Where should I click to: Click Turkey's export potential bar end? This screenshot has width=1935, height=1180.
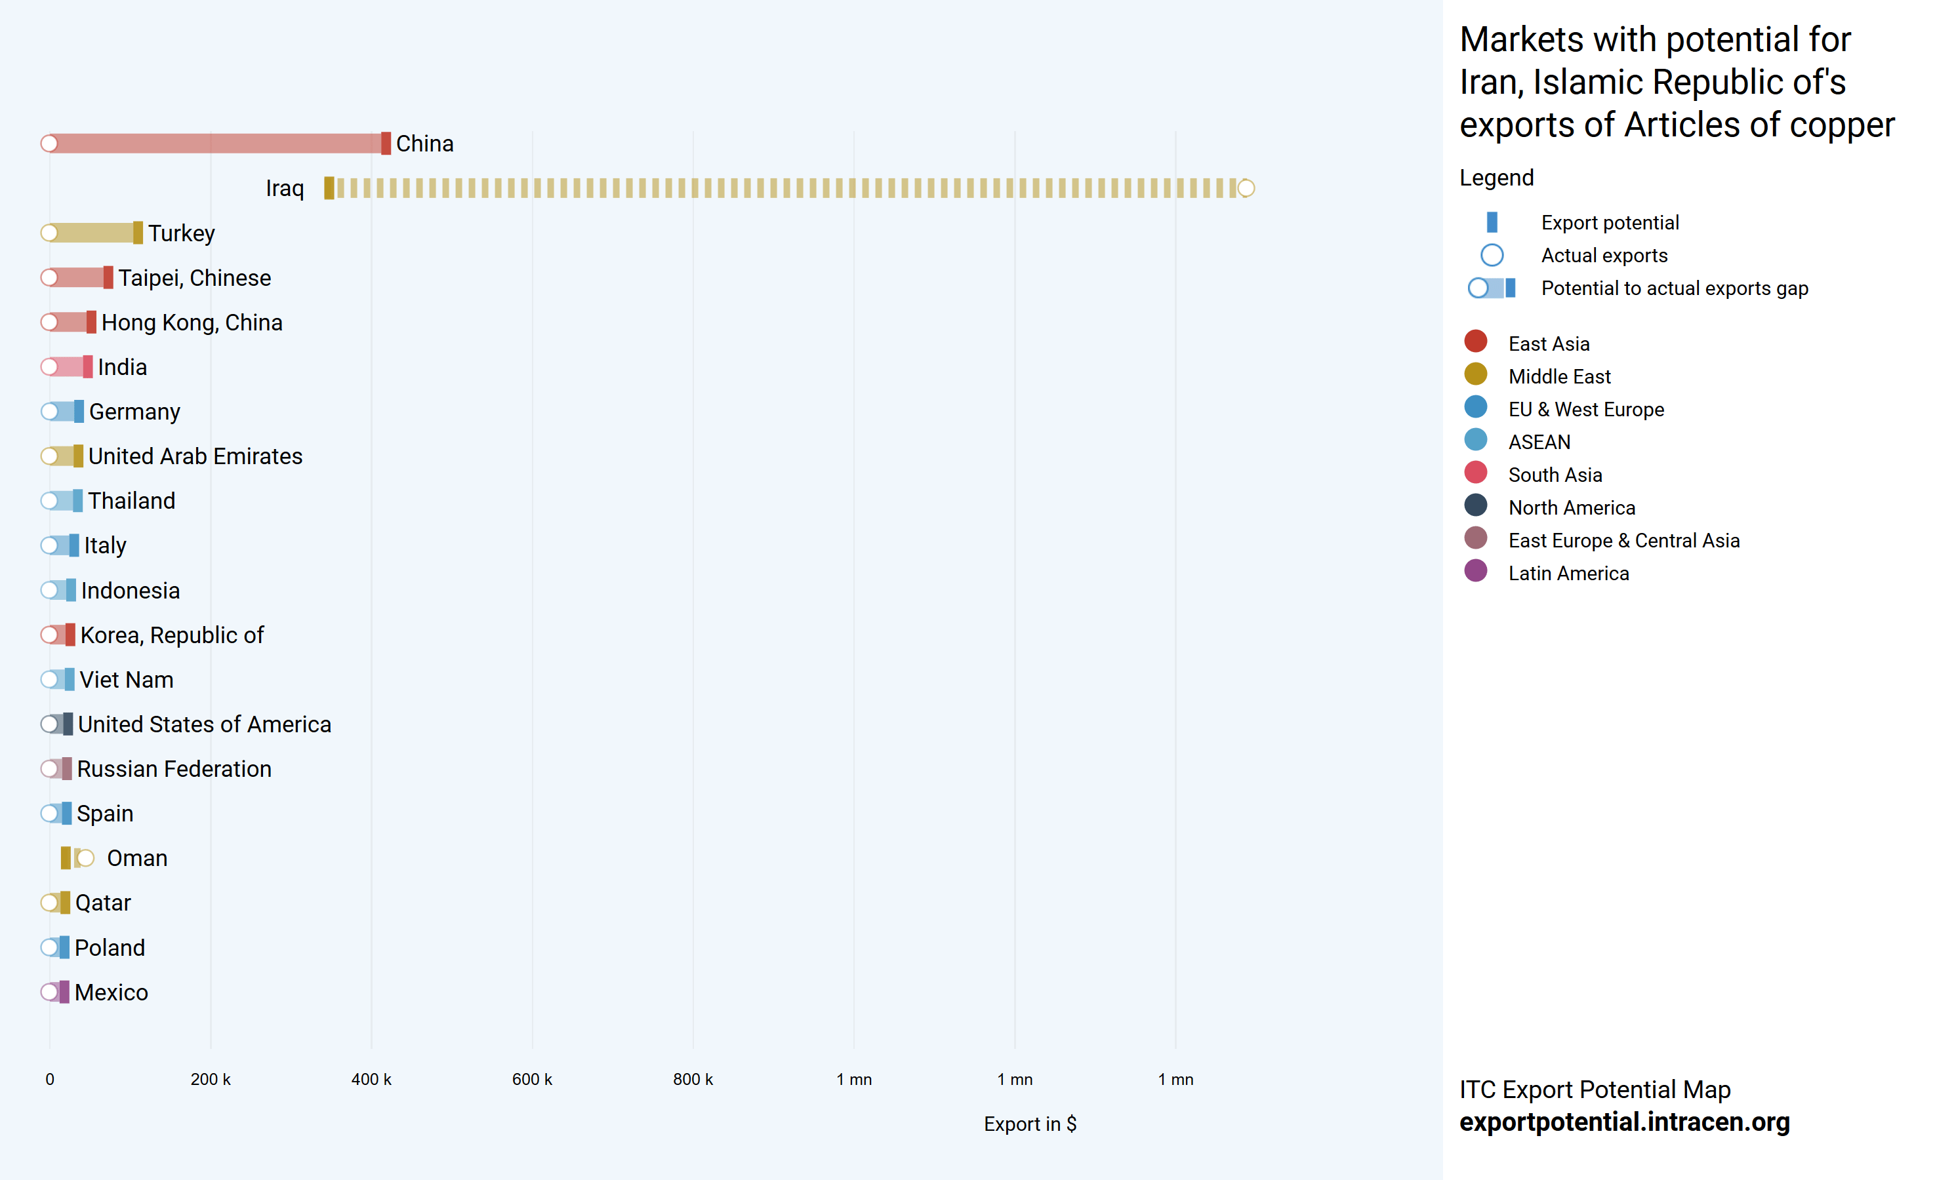coord(138,233)
